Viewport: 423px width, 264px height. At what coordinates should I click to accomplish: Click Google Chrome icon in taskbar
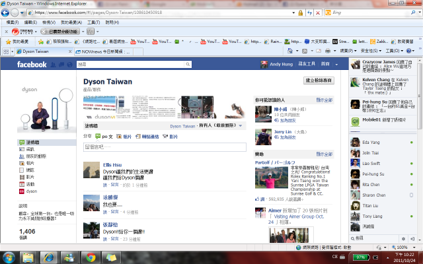pyautogui.click(x=91, y=258)
